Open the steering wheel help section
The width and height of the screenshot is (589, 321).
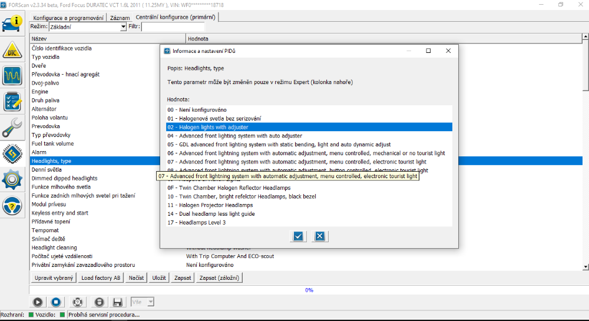tap(13, 206)
